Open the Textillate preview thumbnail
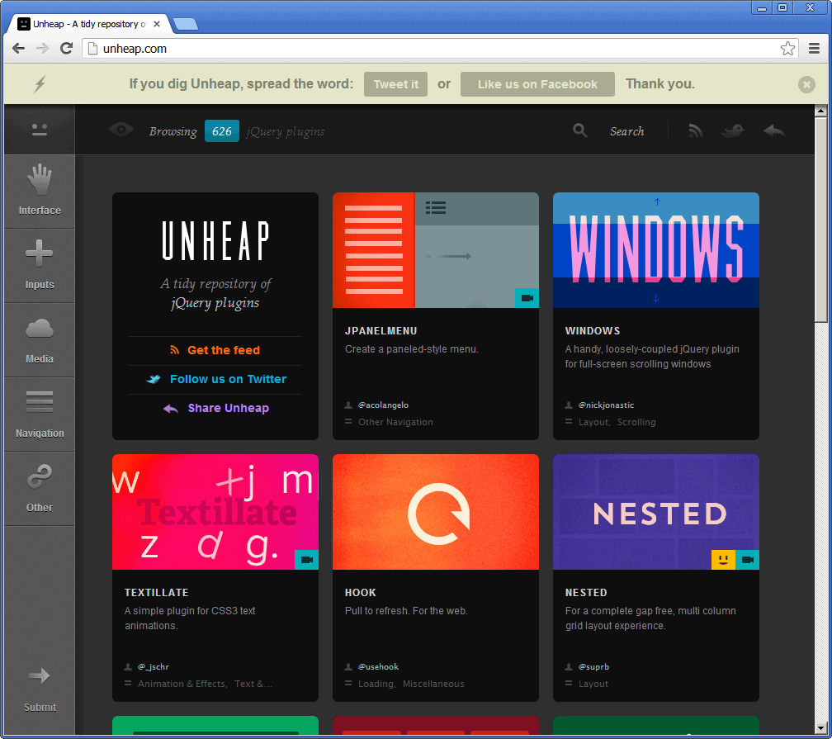The width and height of the screenshot is (832, 739). click(x=215, y=512)
